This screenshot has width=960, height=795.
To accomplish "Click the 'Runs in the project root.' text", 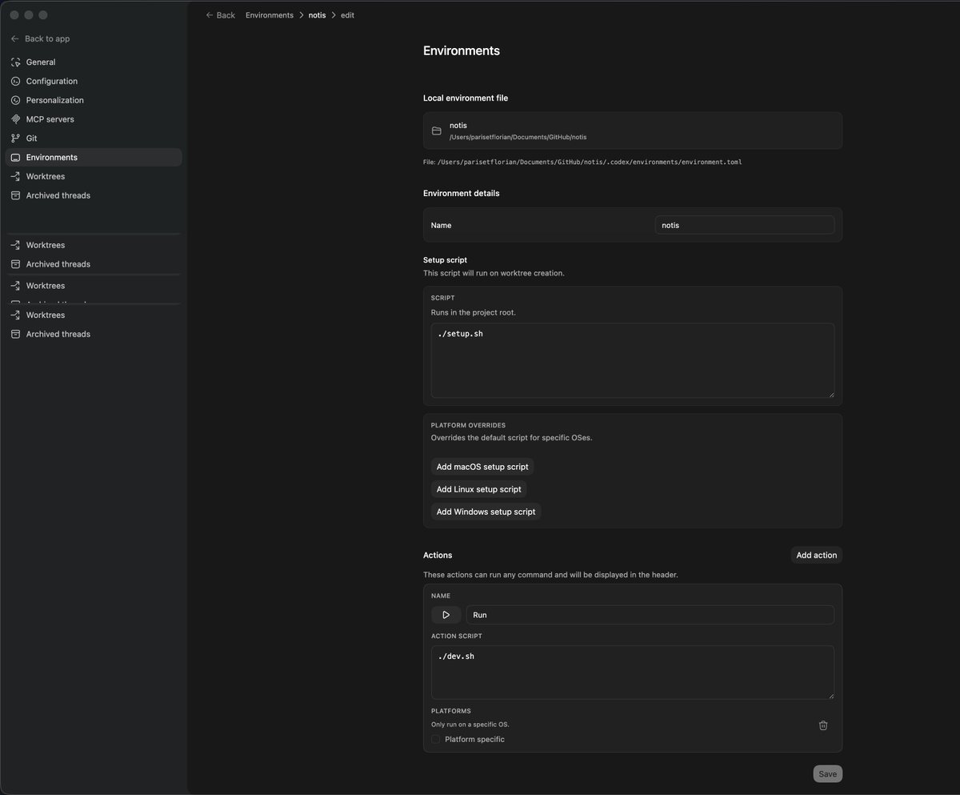I will pyautogui.click(x=474, y=312).
